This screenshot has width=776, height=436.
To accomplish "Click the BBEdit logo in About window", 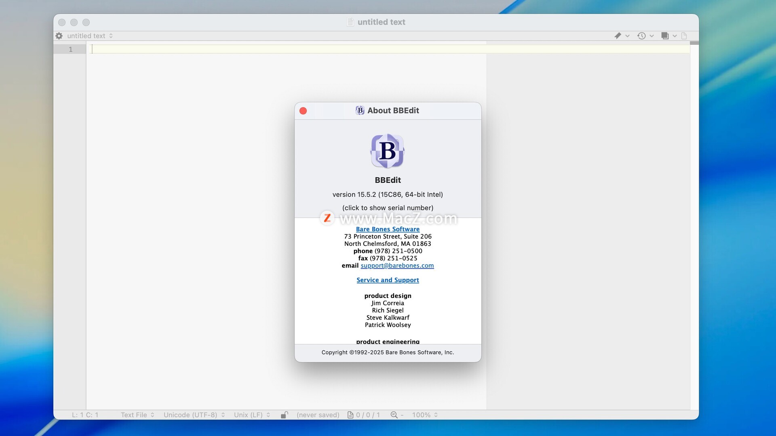I will tap(388, 151).
